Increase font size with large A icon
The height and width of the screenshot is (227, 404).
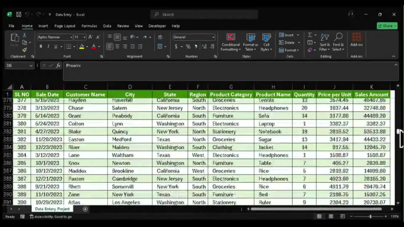point(90,37)
